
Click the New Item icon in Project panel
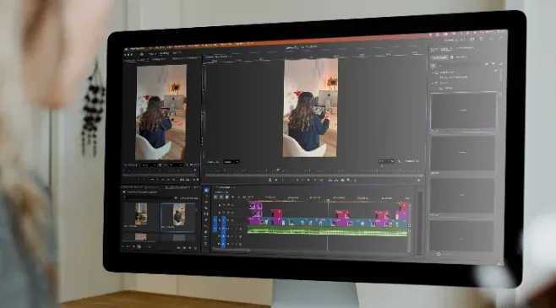point(190,248)
